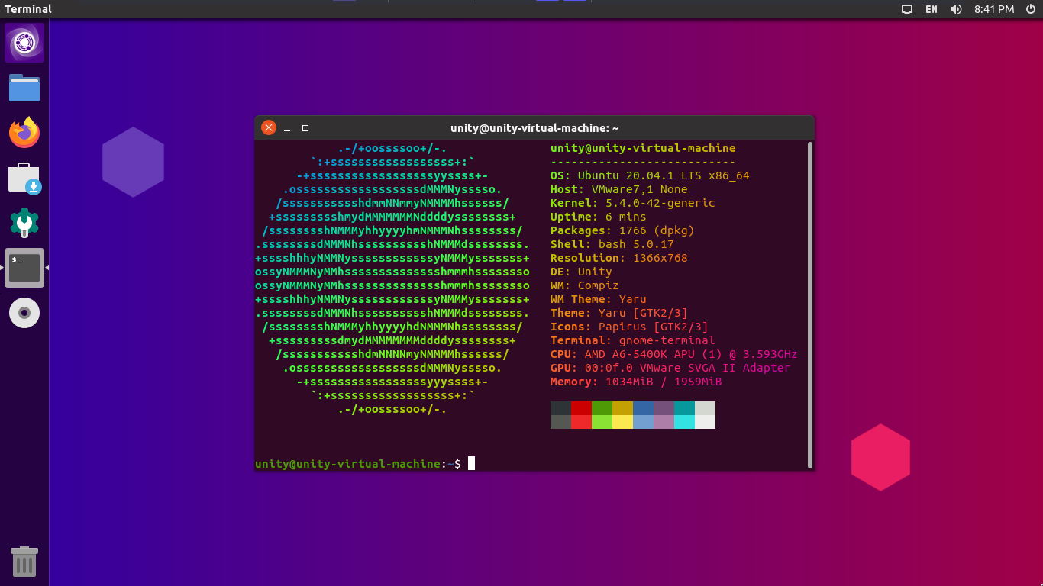Open the Trash in the launcher
Image resolution: width=1043 pixels, height=586 pixels.
[x=24, y=562]
